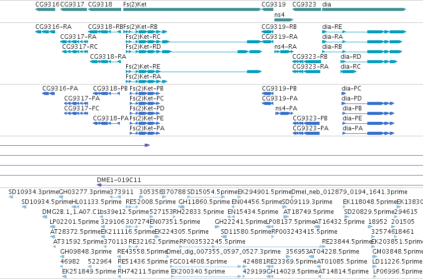Select the Fs(2)Ket-RE transcript label
423x279 pixels.
(143, 67)
